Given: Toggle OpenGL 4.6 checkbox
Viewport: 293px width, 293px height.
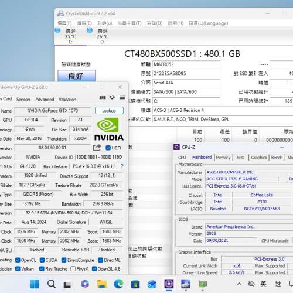Looking at the screenshot, I should point(94,269).
